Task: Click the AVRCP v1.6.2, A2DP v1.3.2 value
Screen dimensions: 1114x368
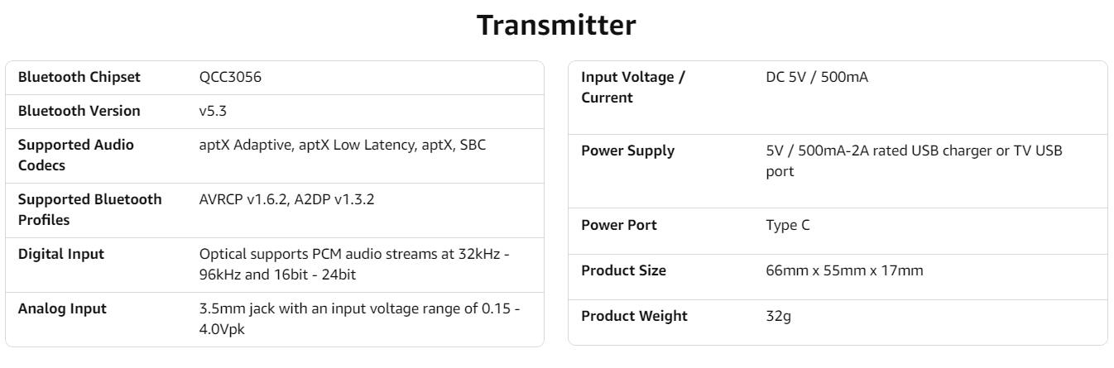Action: [x=286, y=199]
